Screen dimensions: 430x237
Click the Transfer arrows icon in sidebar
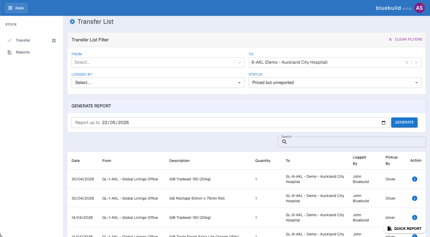point(10,41)
